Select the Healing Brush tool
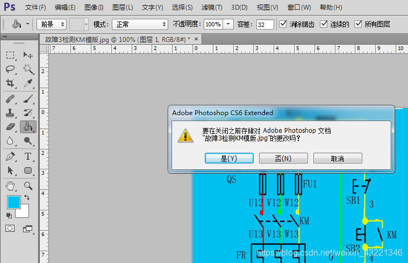This screenshot has width=408, height=263. (x=10, y=99)
